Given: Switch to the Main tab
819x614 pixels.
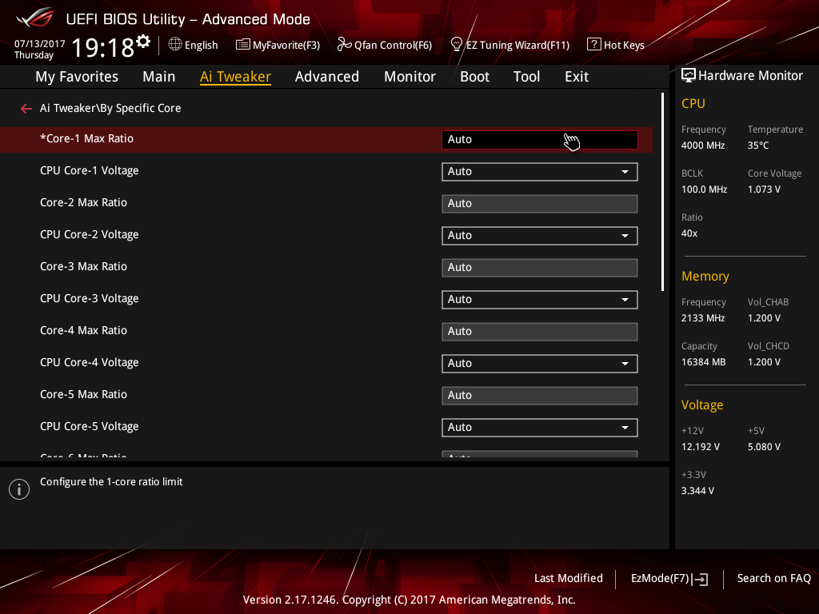Looking at the screenshot, I should click(x=159, y=77).
